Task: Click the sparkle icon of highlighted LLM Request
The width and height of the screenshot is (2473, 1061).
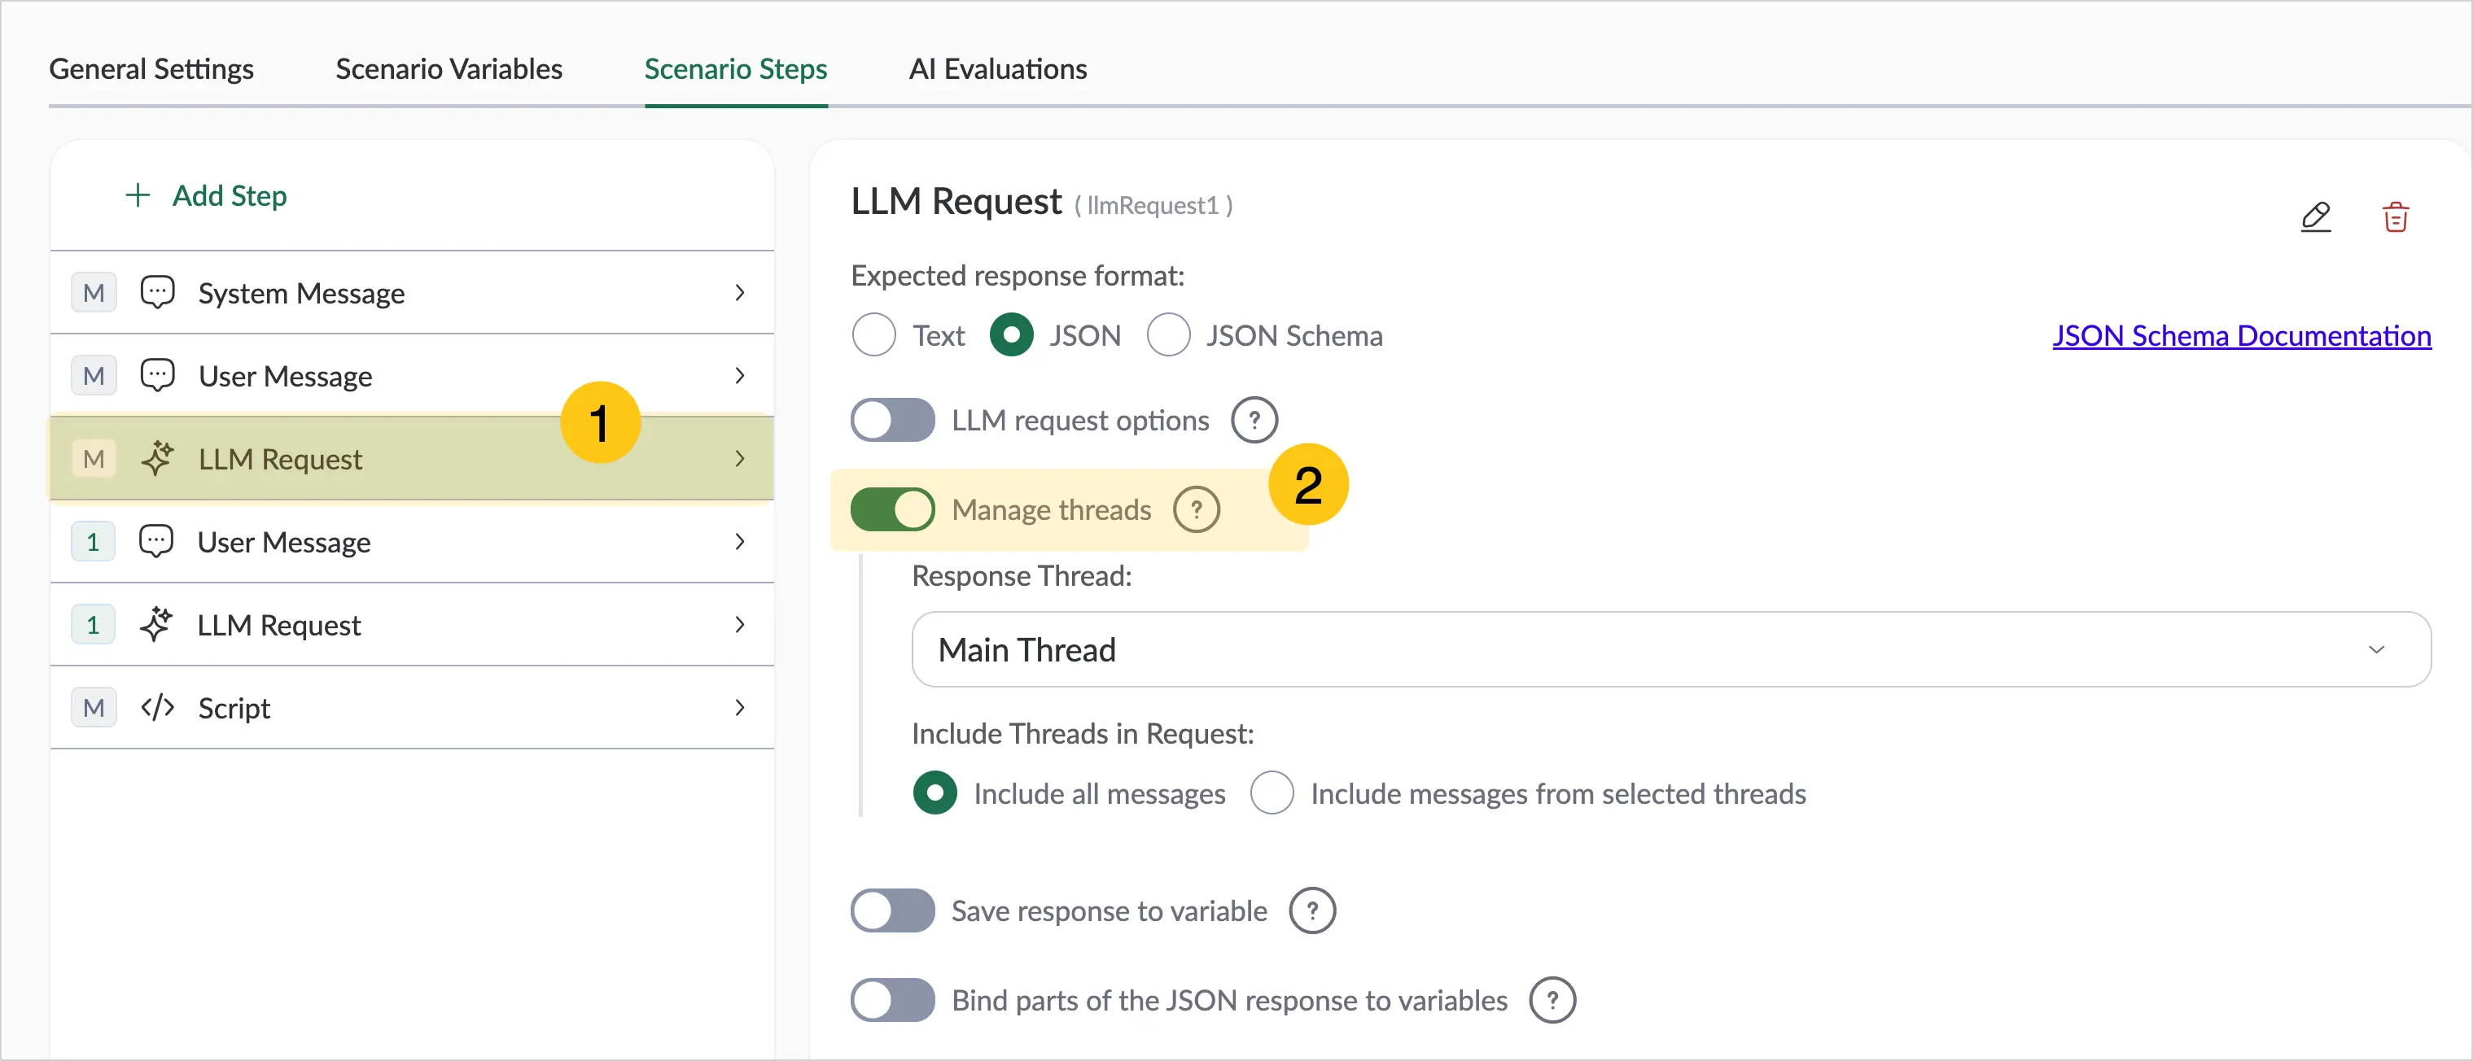Action: pos(157,459)
